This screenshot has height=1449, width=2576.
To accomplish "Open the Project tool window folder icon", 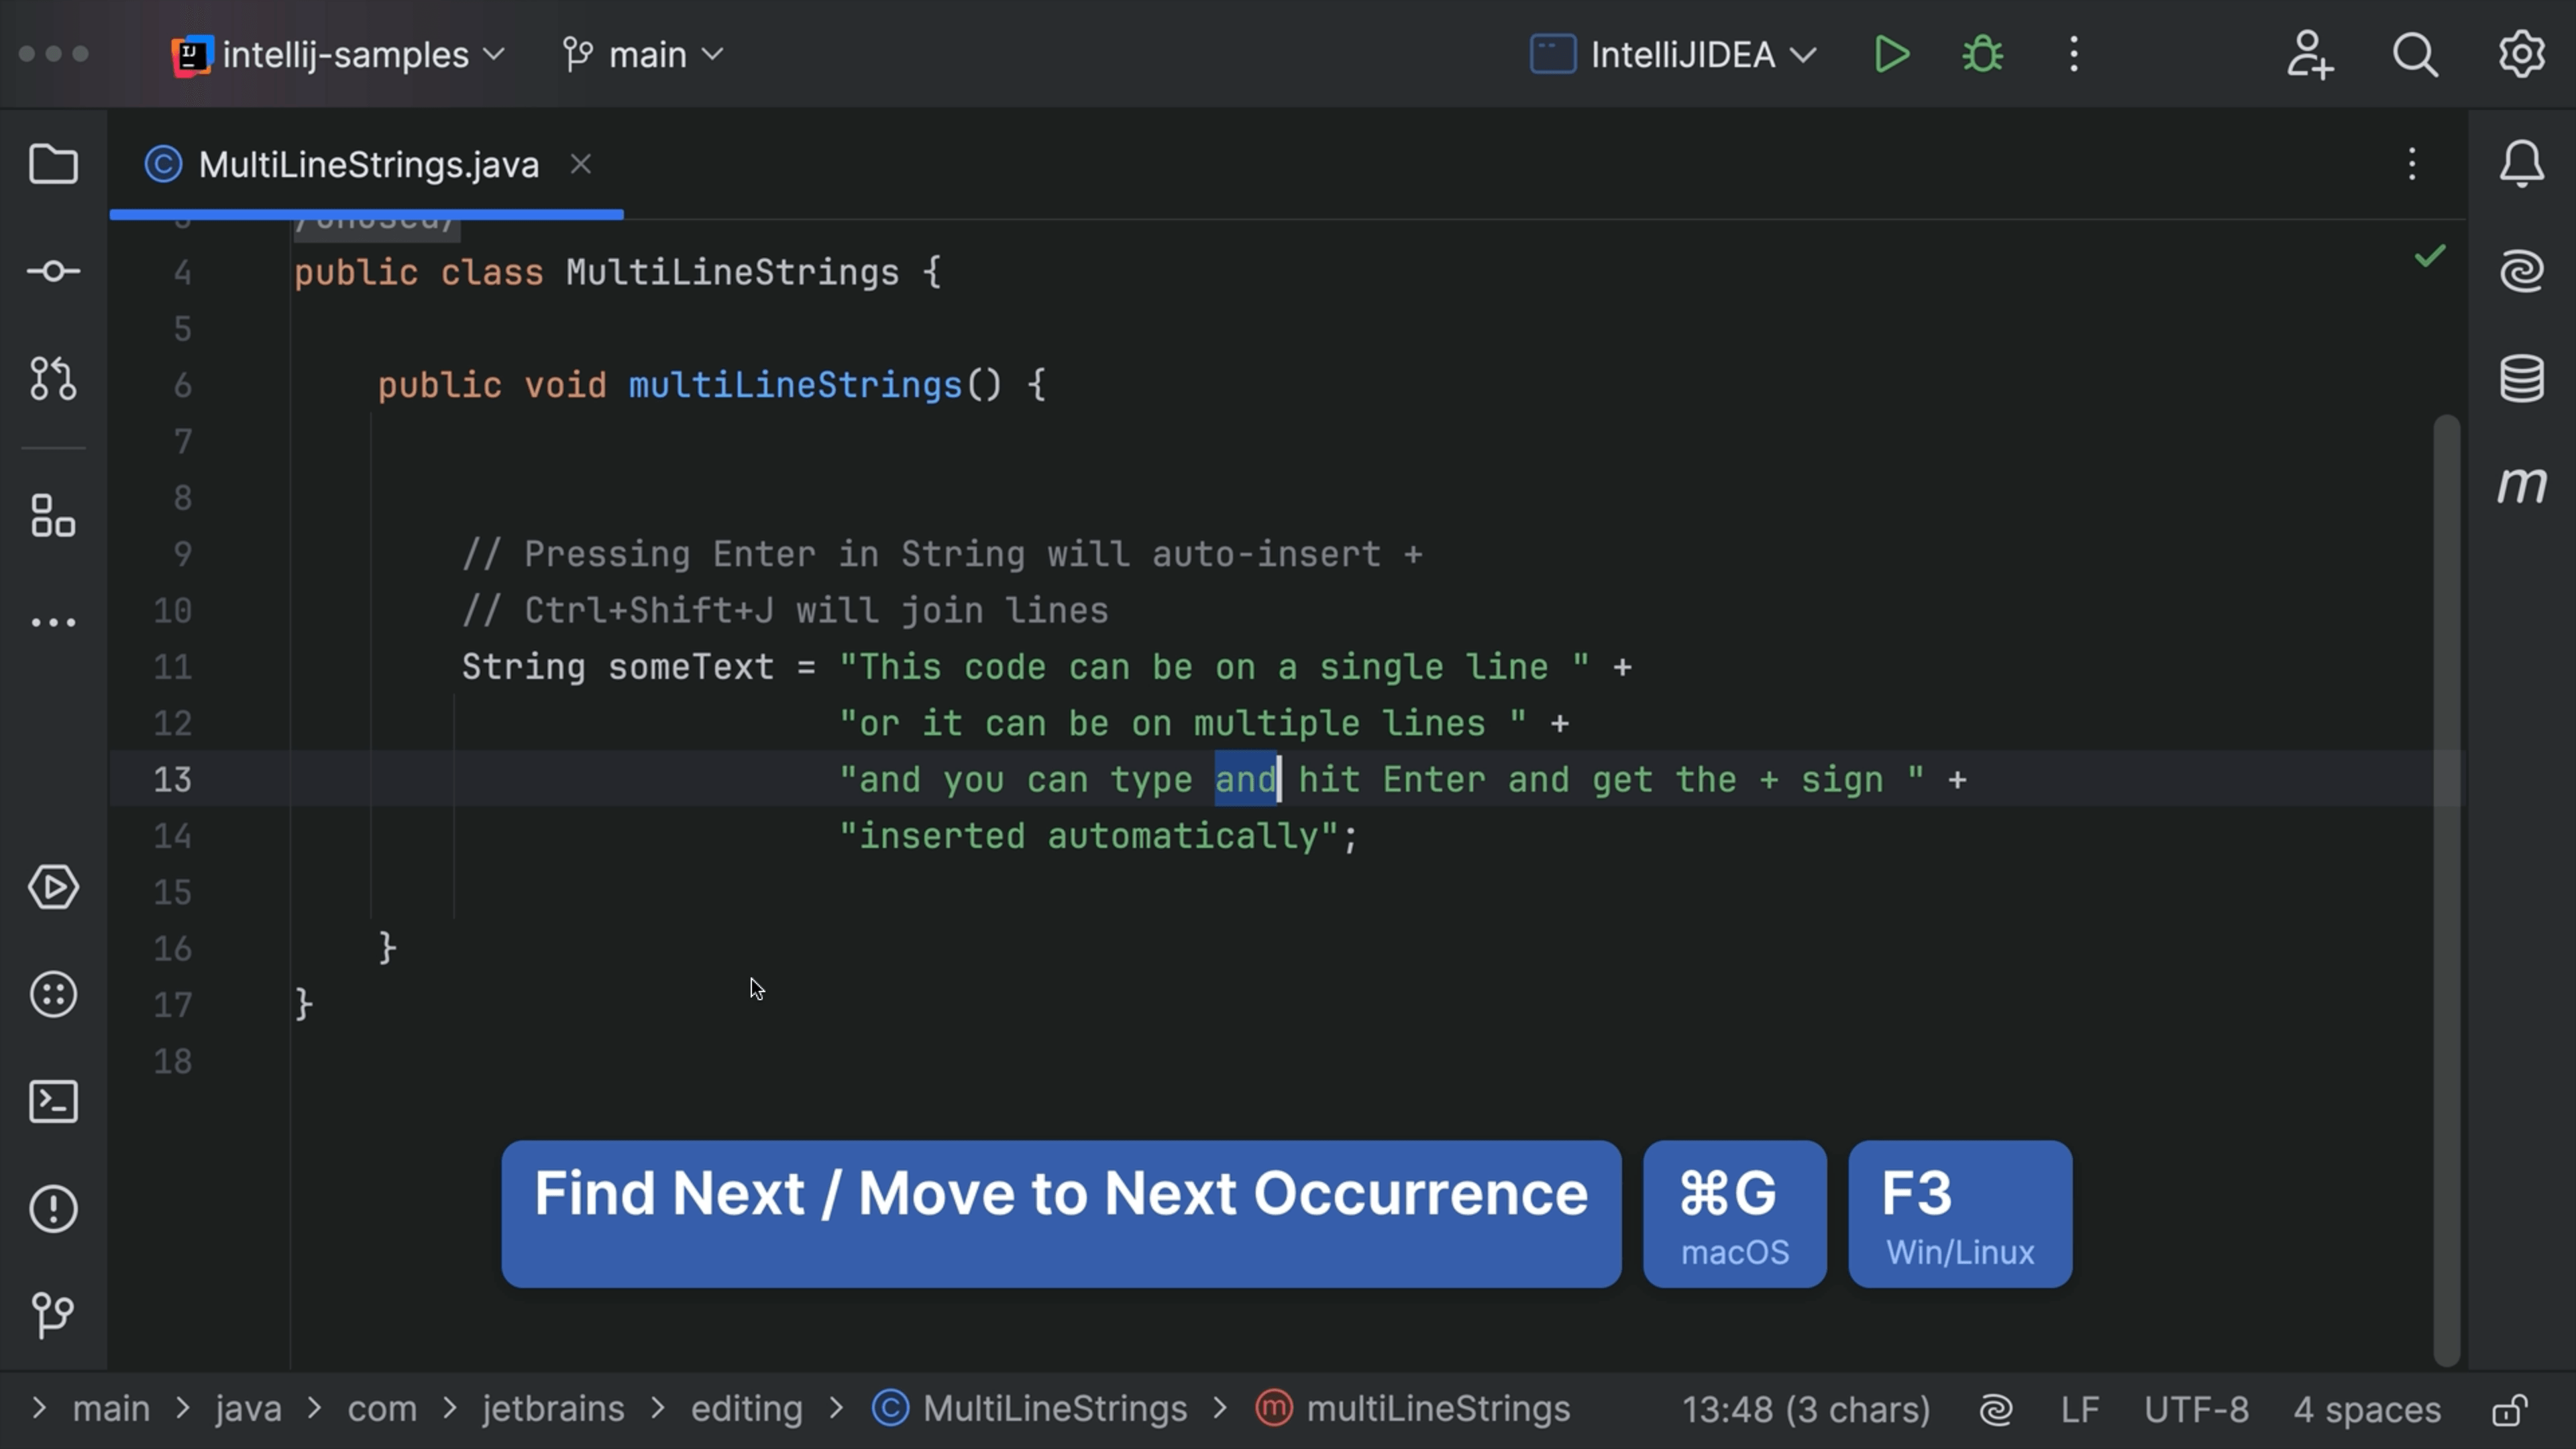I will (x=53, y=164).
